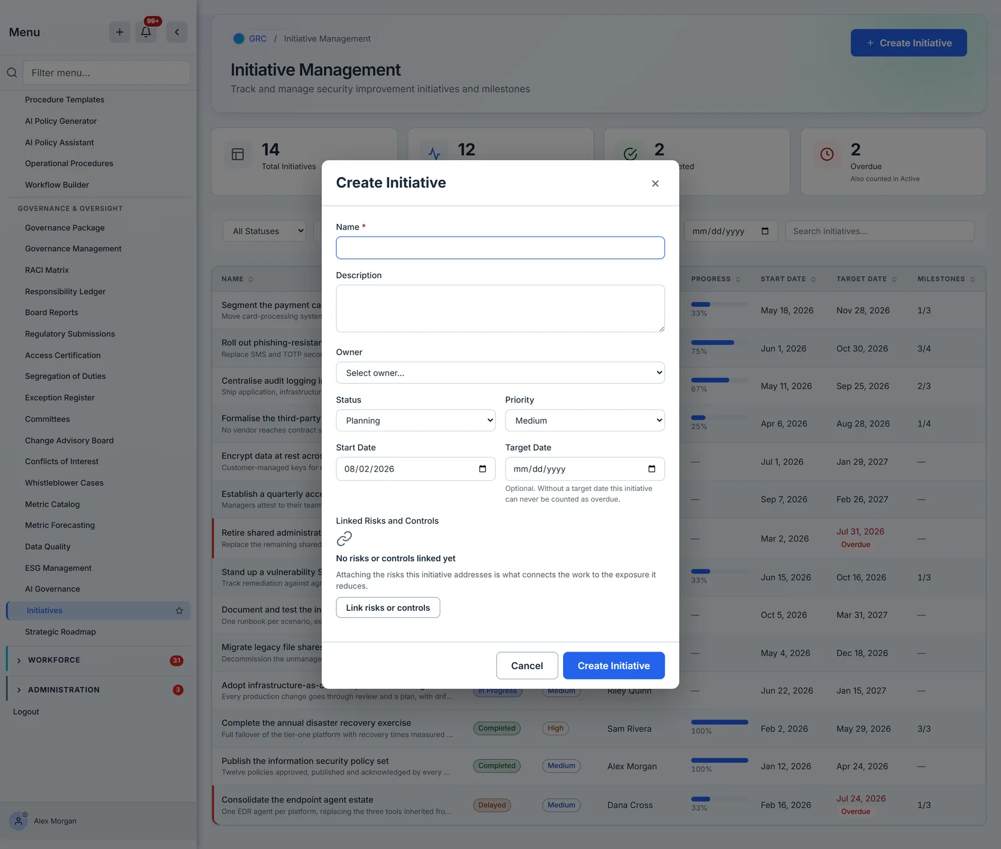This screenshot has width=1001, height=849.
Task: Sort by Milestones column
Action: pos(946,279)
